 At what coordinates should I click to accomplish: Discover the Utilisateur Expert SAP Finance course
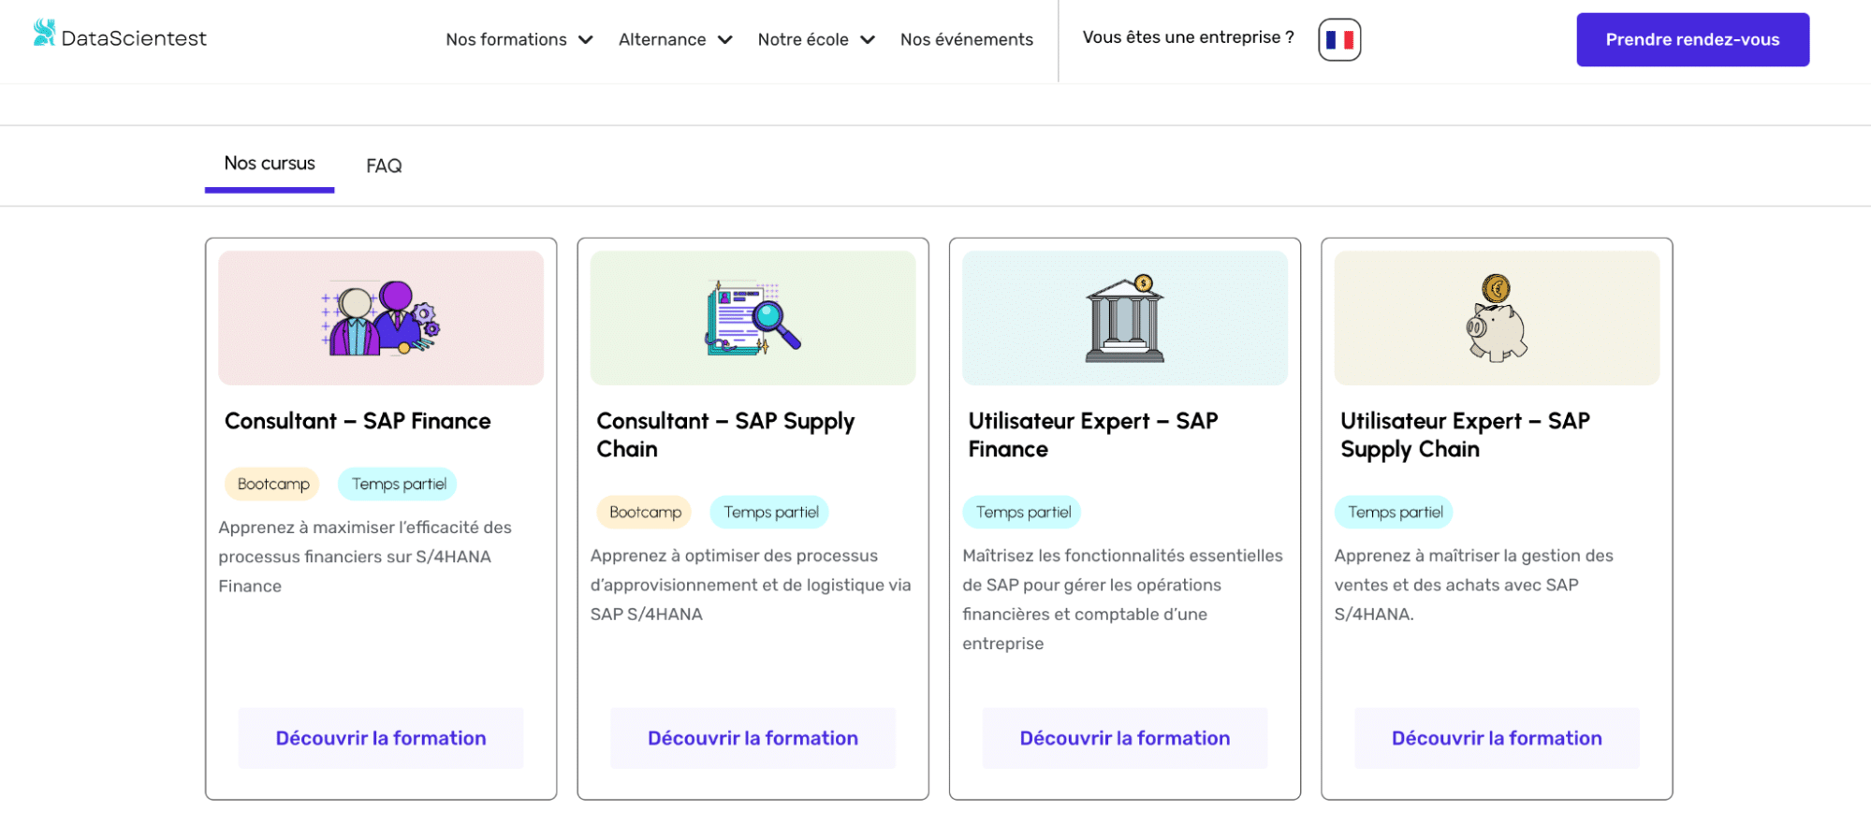1124,738
